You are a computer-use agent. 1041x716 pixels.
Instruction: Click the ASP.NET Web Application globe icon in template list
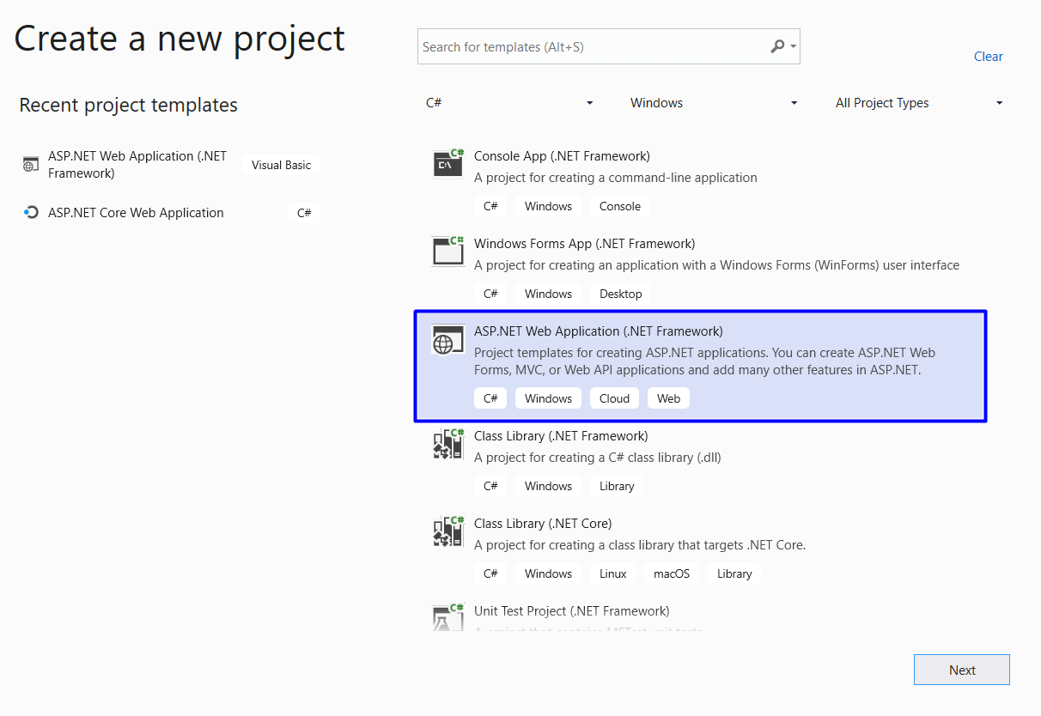pos(447,341)
